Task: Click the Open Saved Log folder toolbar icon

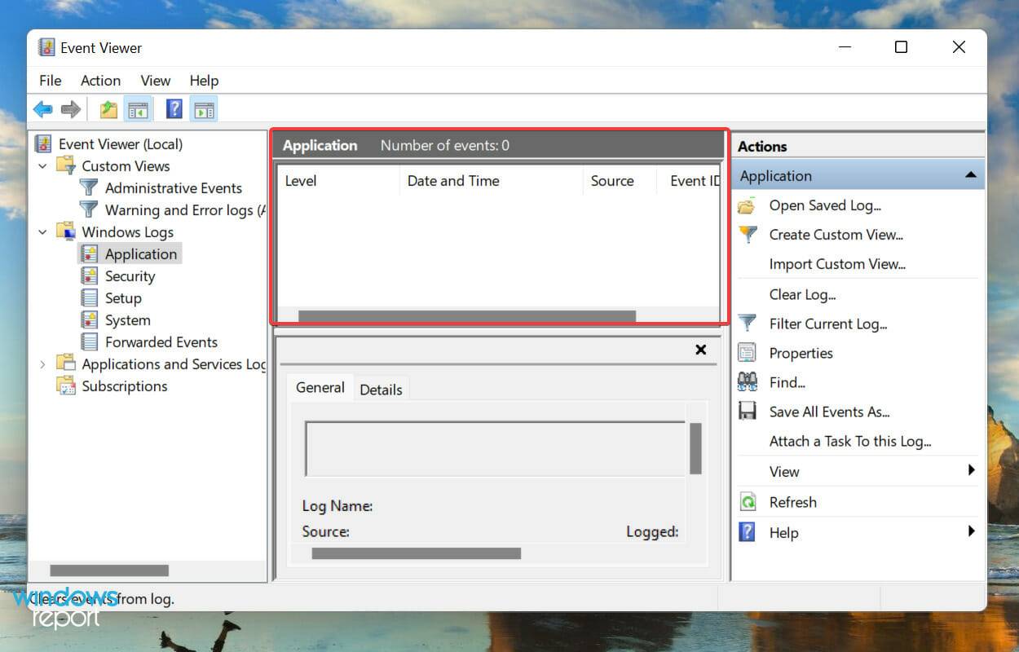Action: click(x=109, y=108)
